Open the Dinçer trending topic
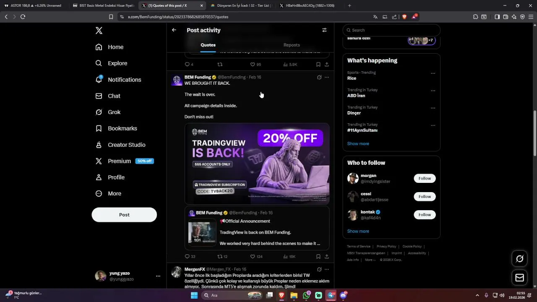Viewport: 537px width, 302px height. tap(354, 113)
